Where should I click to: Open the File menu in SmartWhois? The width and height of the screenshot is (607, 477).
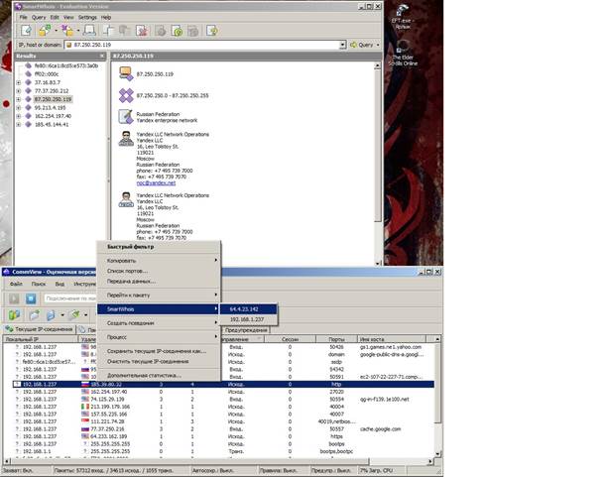(x=23, y=18)
